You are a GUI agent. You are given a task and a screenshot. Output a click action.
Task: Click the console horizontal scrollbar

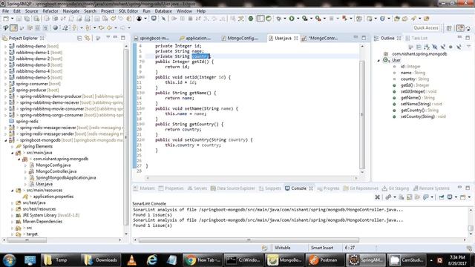tap(249, 240)
